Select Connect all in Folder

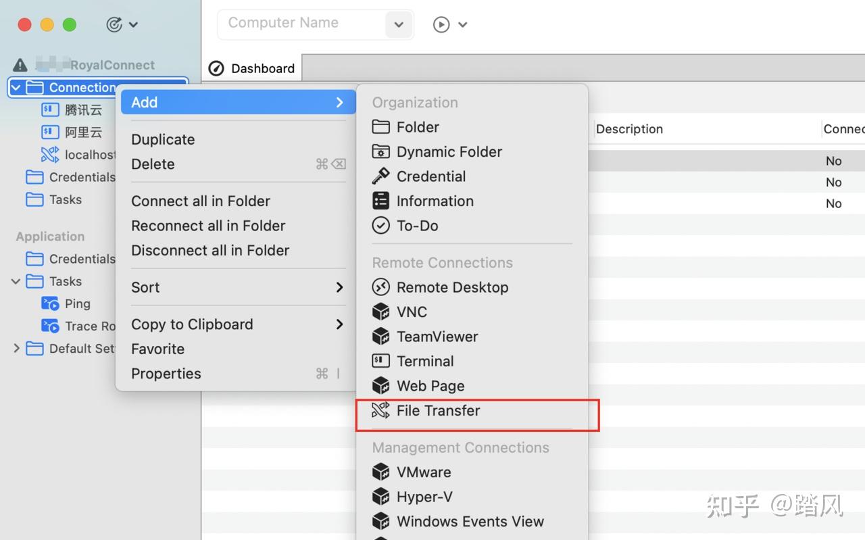(x=201, y=201)
